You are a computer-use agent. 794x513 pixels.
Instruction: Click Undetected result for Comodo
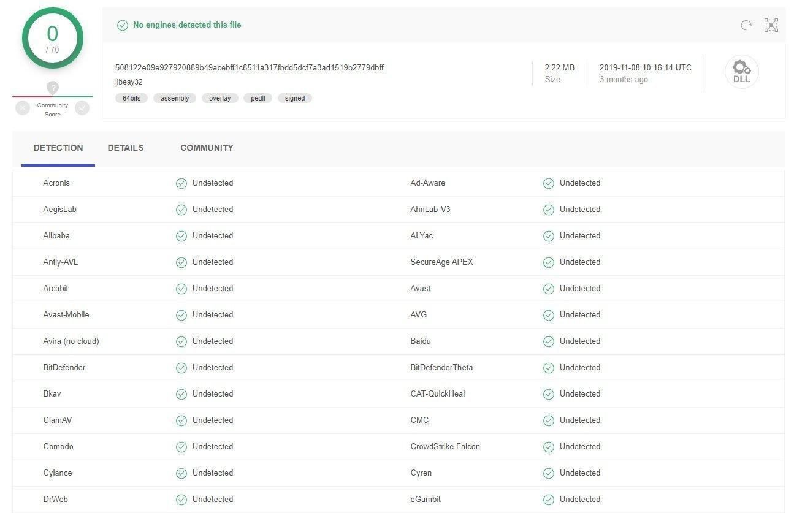pos(213,446)
